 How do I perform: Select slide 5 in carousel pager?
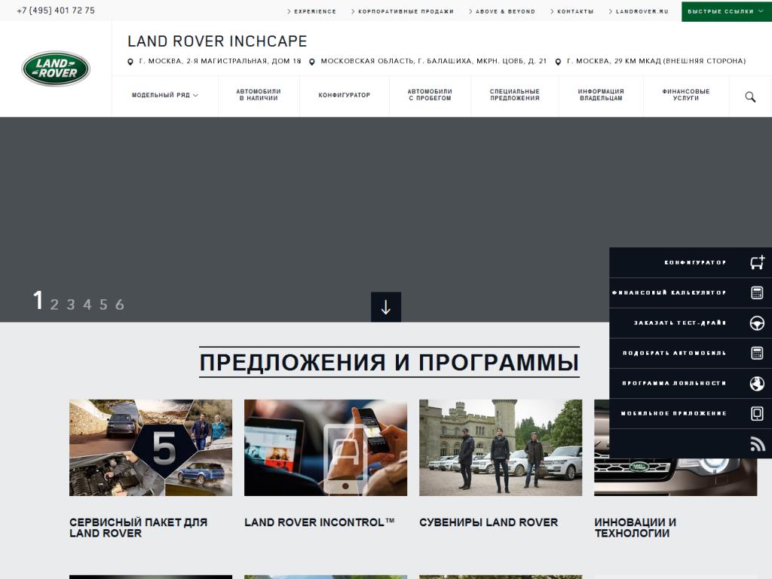coord(103,305)
